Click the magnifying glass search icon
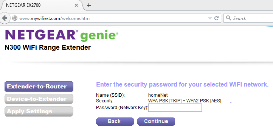The image size is (273, 140). [x=228, y=18]
